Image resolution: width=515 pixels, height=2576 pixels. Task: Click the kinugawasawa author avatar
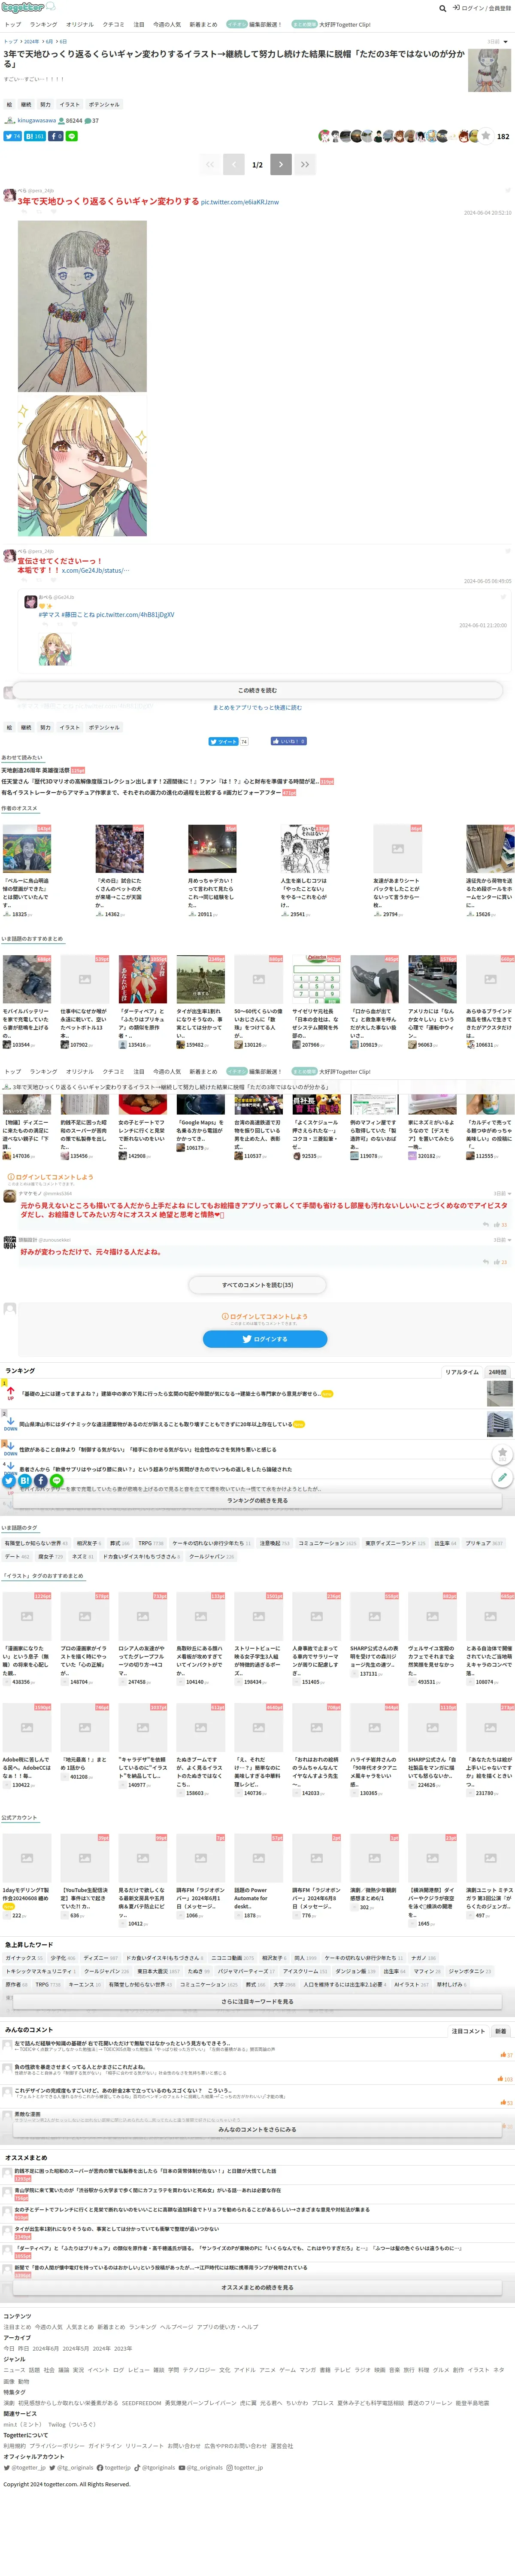10,120
